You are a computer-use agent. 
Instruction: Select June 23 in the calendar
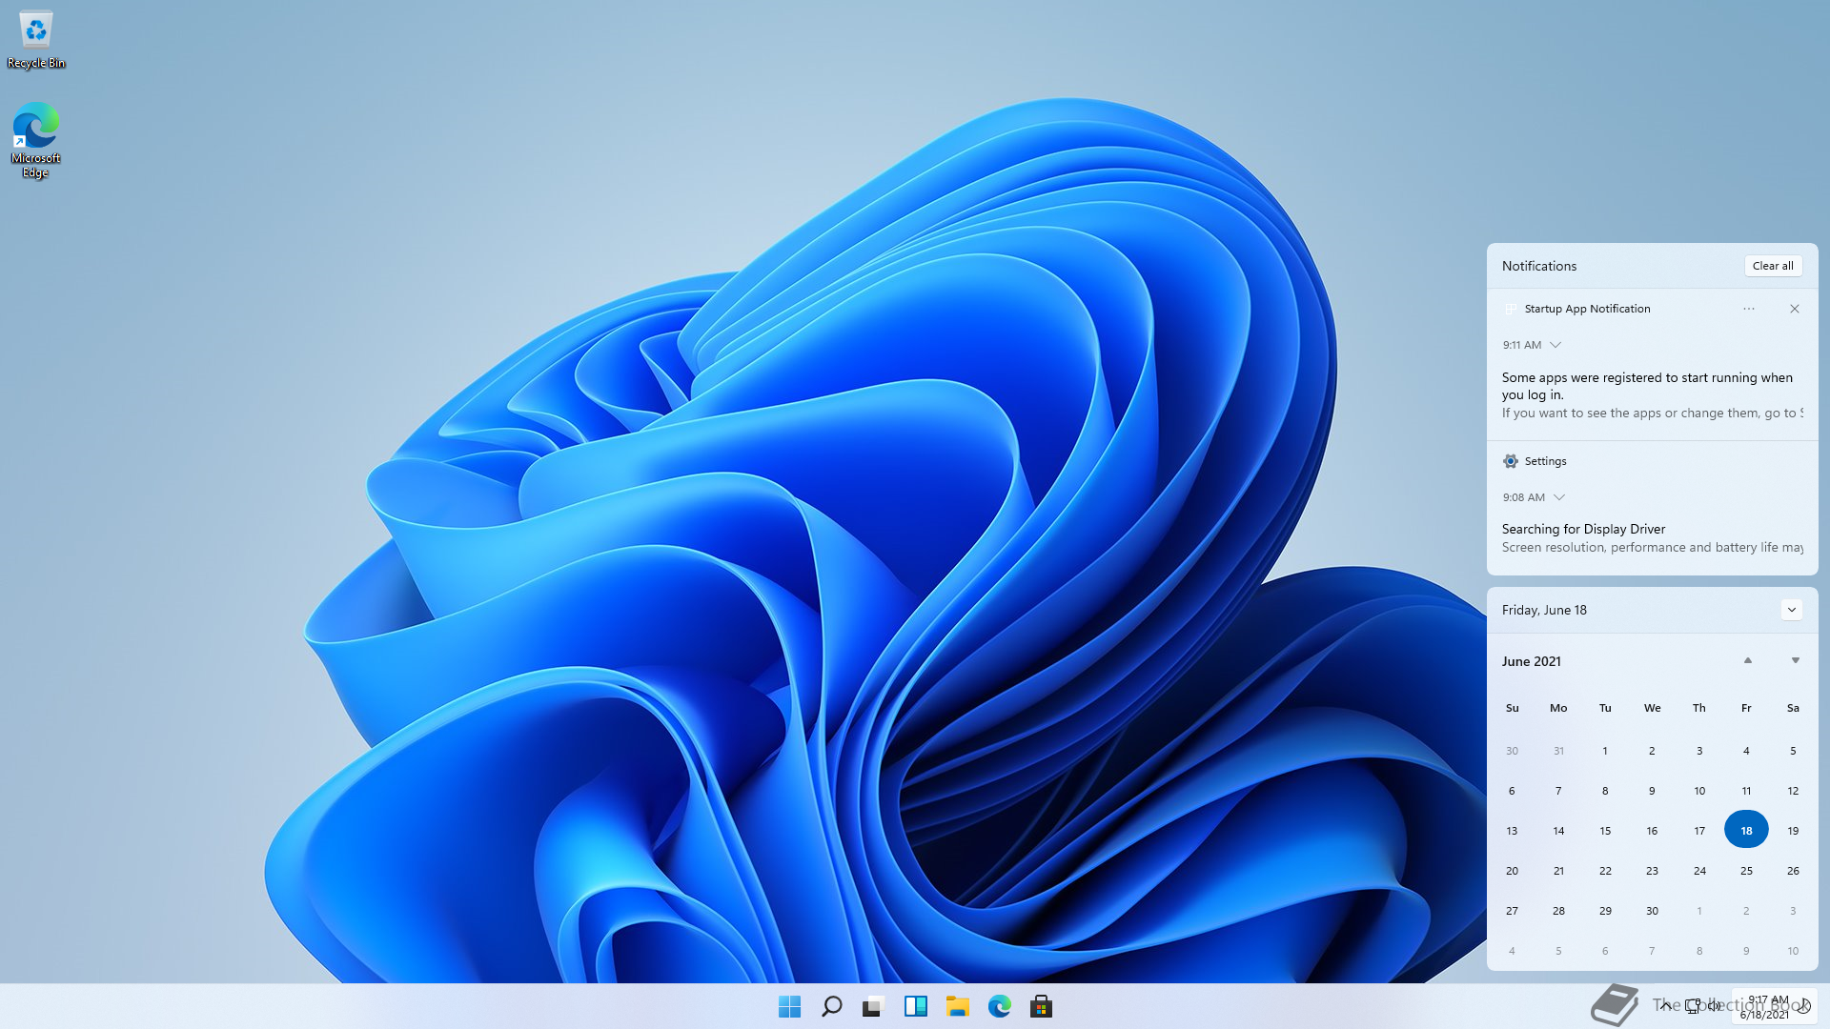click(1652, 871)
